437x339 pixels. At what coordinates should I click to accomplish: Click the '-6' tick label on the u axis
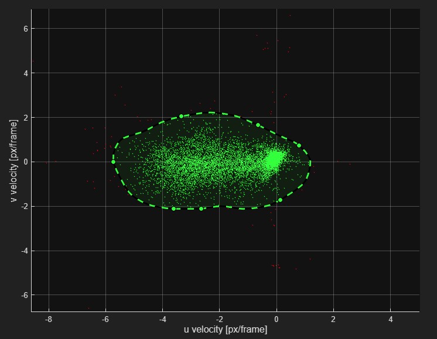tap(105, 319)
